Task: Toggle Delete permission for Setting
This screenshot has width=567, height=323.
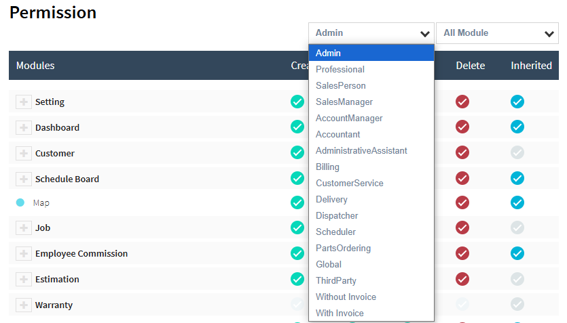Action: click(x=462, y=102)
